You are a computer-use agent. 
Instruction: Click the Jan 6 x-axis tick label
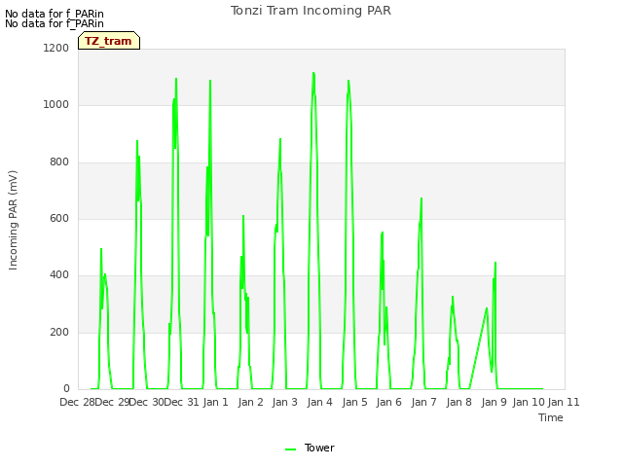[x=389, y=402]
